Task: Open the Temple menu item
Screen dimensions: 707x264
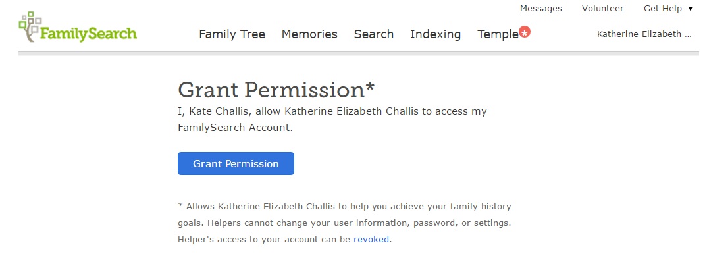Action: click(498, 34)
